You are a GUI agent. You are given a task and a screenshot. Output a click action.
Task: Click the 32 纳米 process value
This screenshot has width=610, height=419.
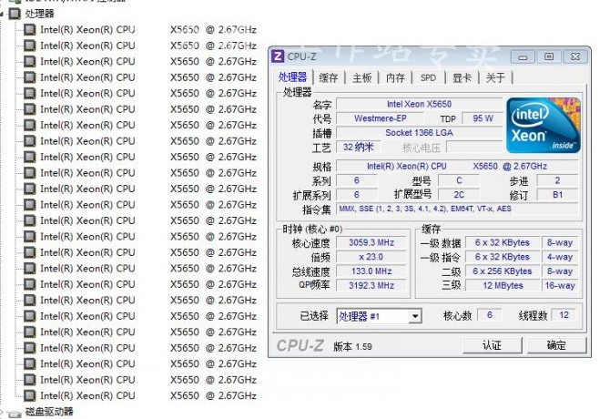tap(359, 147)
